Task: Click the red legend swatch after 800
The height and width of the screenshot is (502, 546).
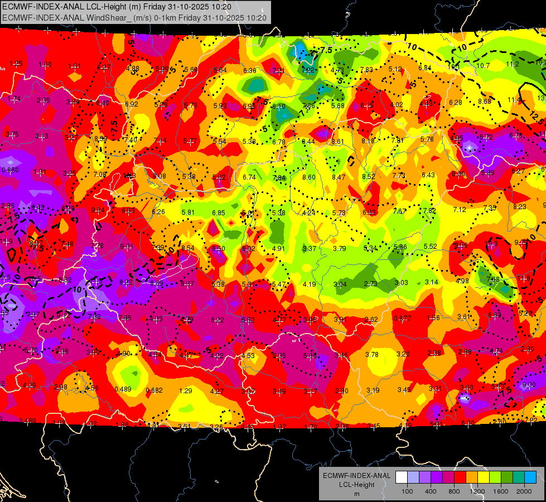Action: 460,477
